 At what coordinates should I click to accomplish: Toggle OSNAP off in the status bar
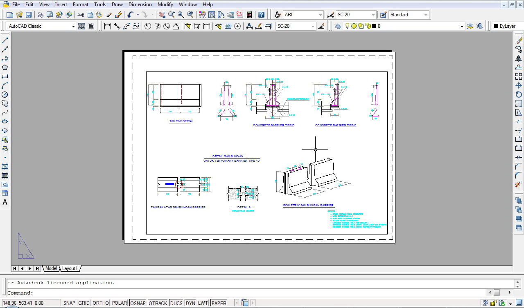coord(138,303)
